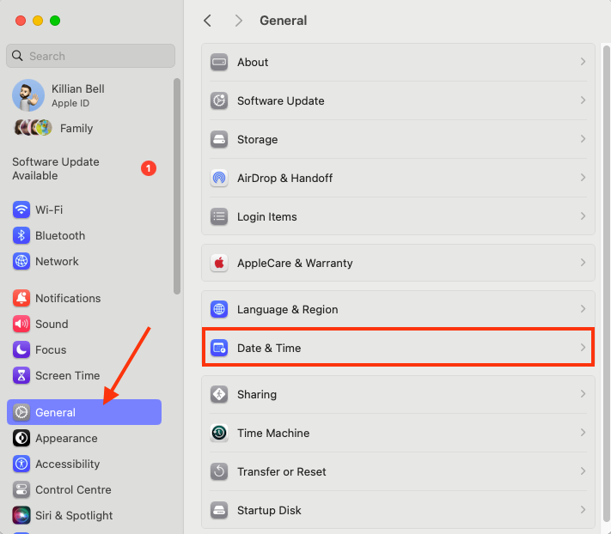Click the Killian Bell avatar picture
This screenshot has height=534, width=611.
click(28, 95)
